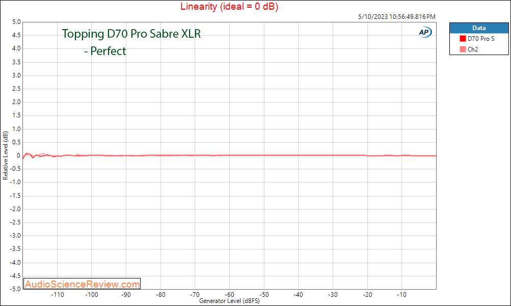This screenshot has width=511, height=306.
Task: Click the -4.5 y-axis tick label
Action: 15,276
